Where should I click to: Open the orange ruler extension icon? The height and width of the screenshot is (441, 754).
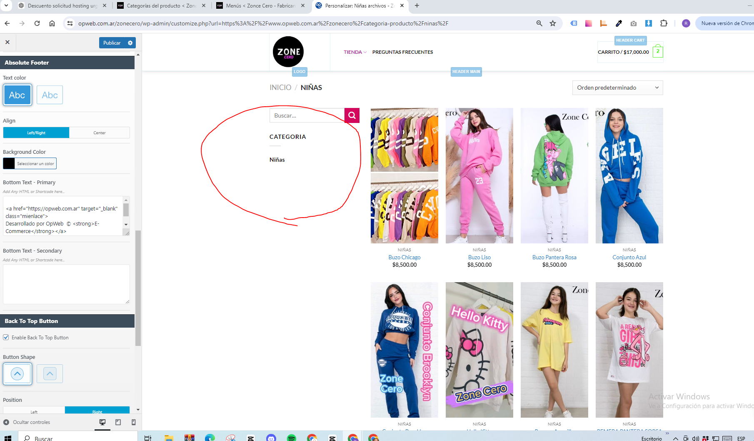point(603,23)
